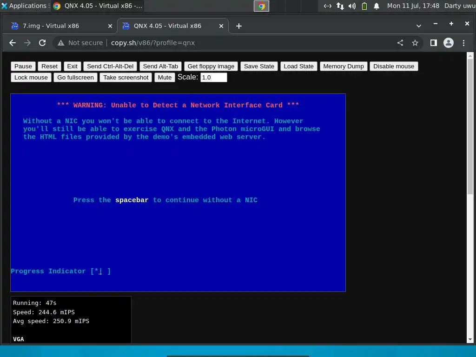
Task: Click Chrome icon in the top panel
Action: coord(261,6)
